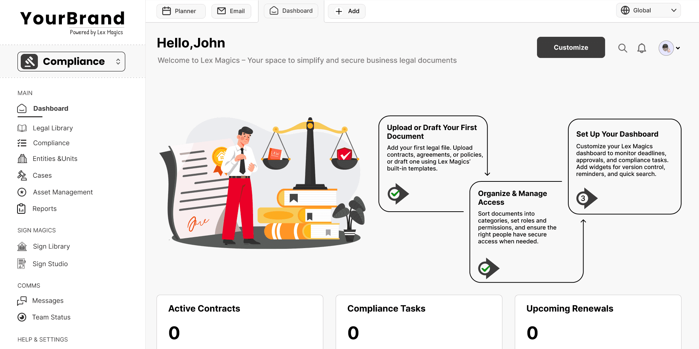Click the Reports clipboard icon

coord(21,209)
